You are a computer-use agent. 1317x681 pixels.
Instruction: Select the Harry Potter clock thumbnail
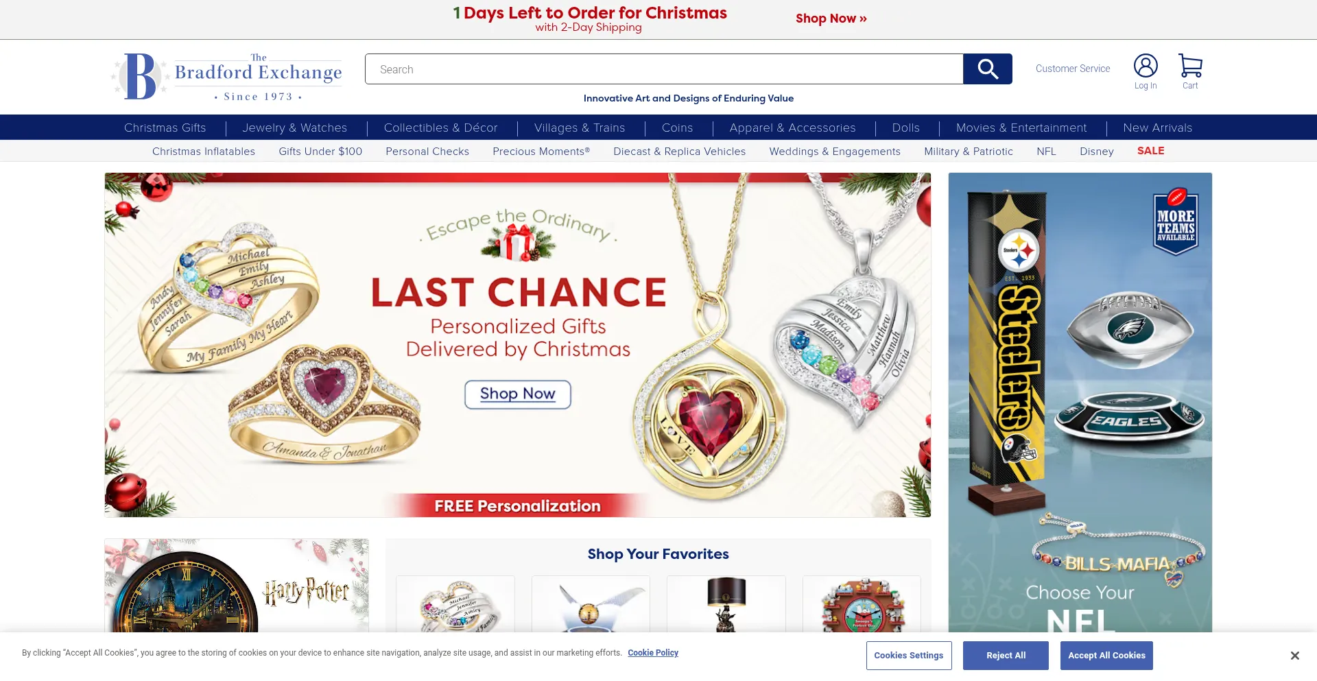point(237,585)
